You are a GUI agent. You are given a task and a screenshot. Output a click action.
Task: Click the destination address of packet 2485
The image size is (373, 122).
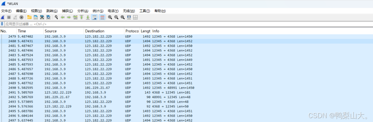click(98, 65)
